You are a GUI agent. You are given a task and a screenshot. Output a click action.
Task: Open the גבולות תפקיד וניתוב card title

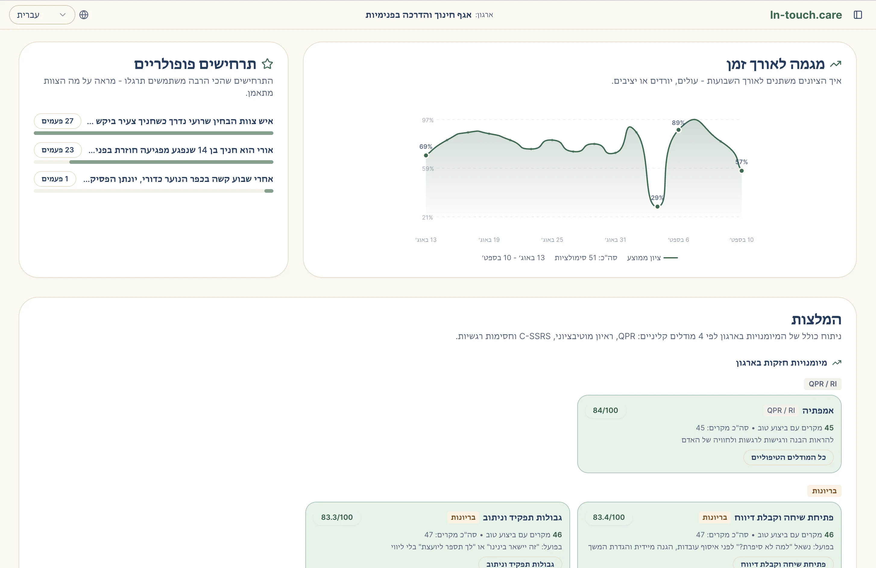coord(522,517)
